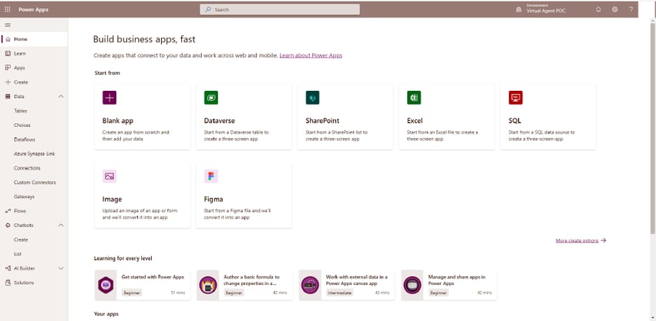Expand the AI Builder section chevron
The image size is (656, 321).
[61, 268]
